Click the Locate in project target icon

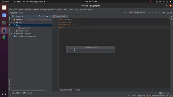point(40,16)
